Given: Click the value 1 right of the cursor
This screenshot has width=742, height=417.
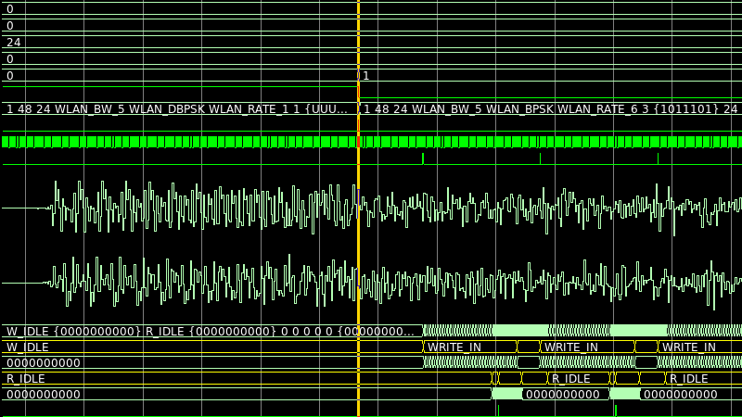Looking at the screenshot, I should pyautogui.click(x=366, y=76).
